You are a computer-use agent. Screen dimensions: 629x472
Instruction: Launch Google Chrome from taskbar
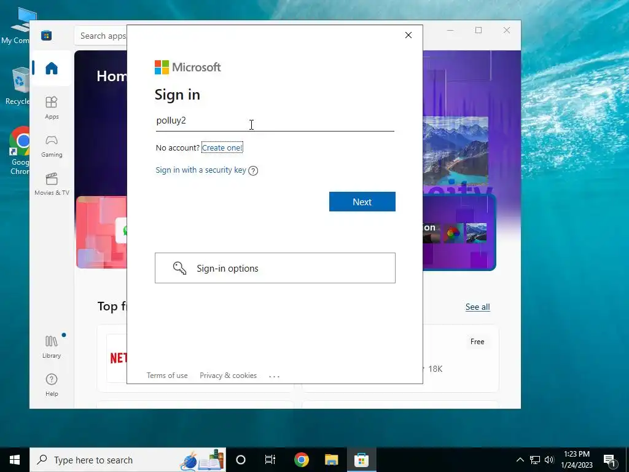click(x=301, y=460)
